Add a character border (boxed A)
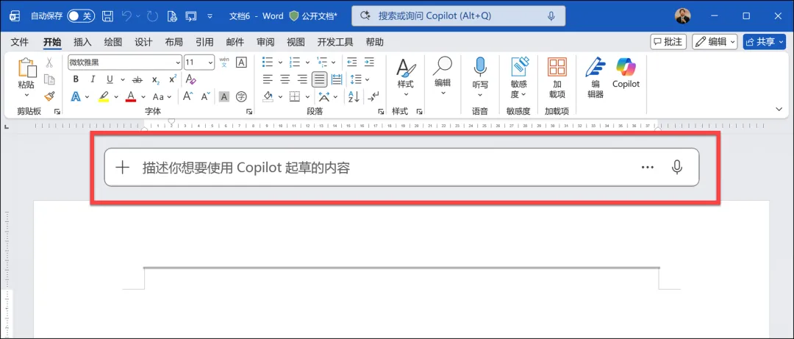The height and width of the screenshot is (339, 794). pyautogui.click(x=242, y=63)
